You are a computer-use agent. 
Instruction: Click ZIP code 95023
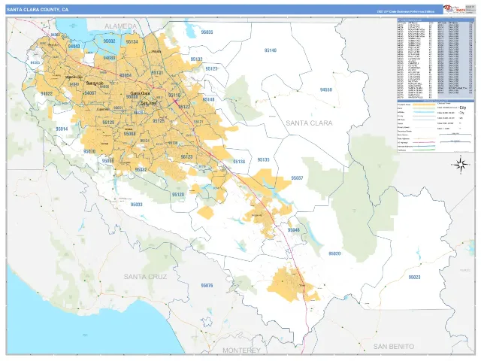point(414,278)
